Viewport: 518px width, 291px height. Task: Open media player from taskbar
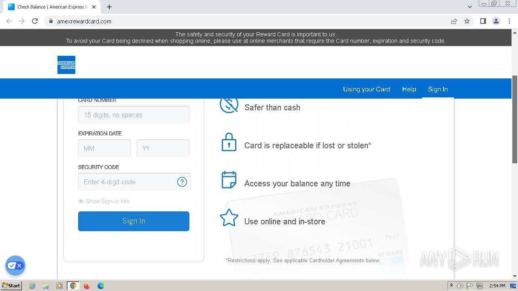coord(59,286)
